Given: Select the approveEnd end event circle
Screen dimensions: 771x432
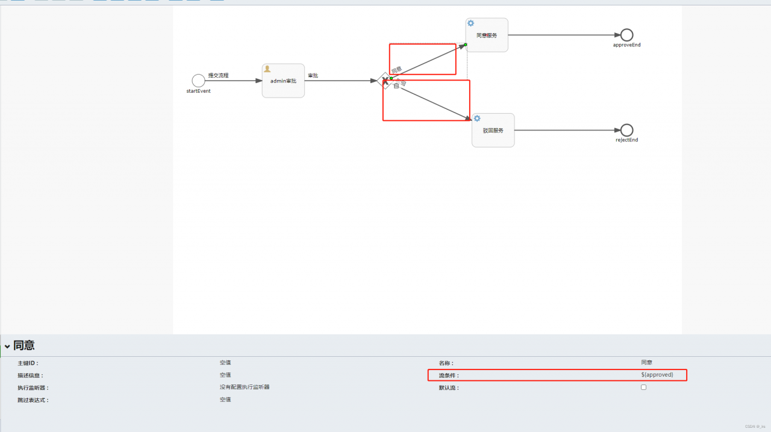Looking at the screenshot, I should 627,35.
